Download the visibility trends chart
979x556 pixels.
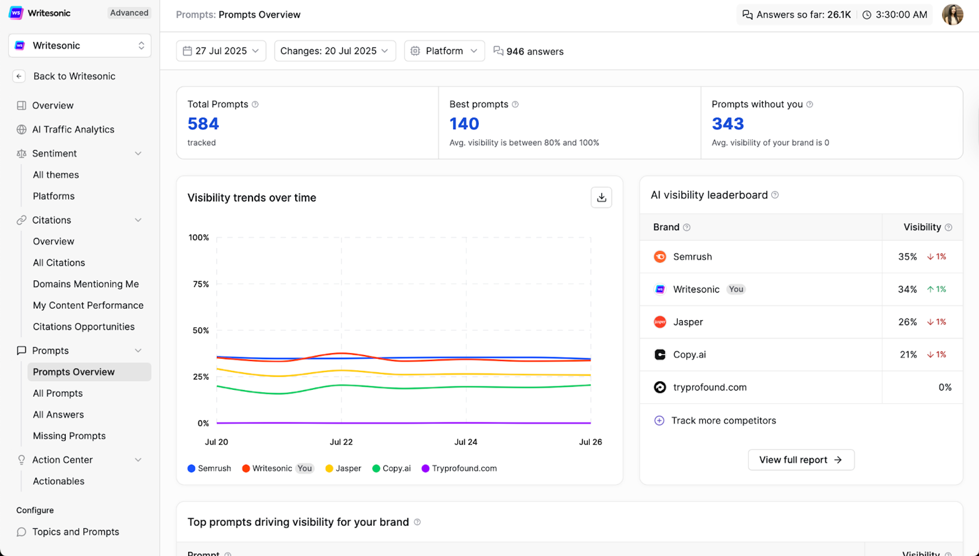click(x=601, y=198)
